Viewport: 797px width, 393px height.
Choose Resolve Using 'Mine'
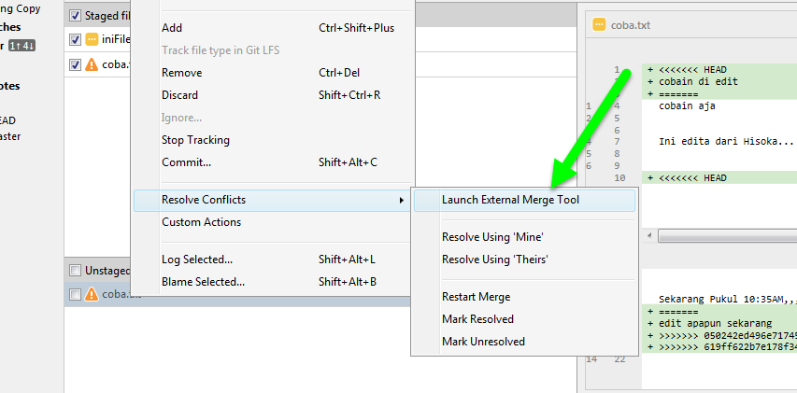[492, 237]
